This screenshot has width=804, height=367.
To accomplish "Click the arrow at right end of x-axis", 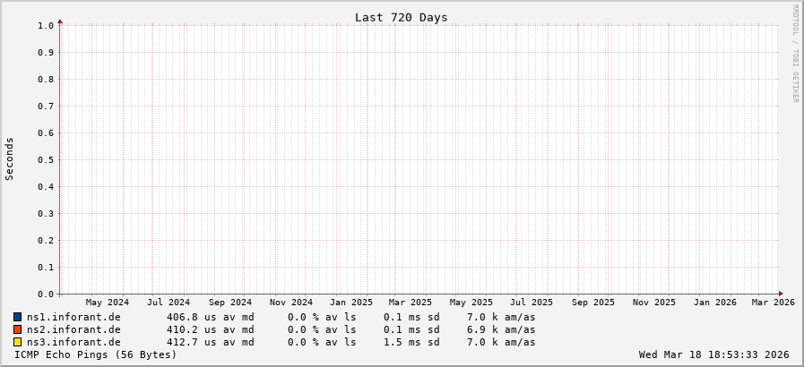I will [781, 294].
